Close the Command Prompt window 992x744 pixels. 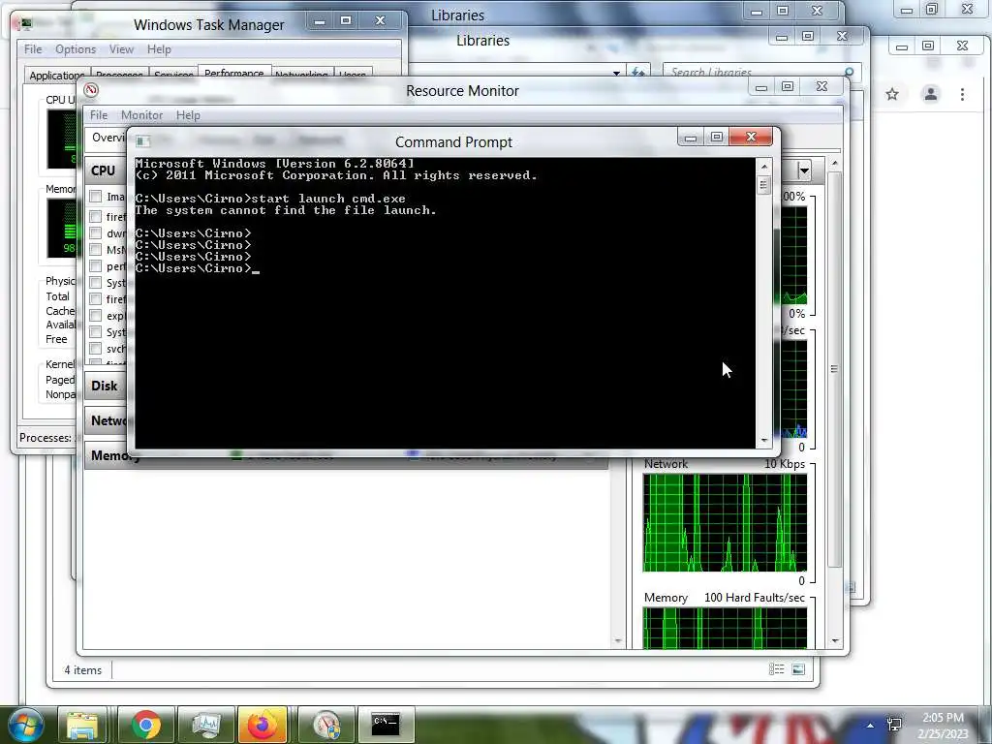(x=751, y=137)
